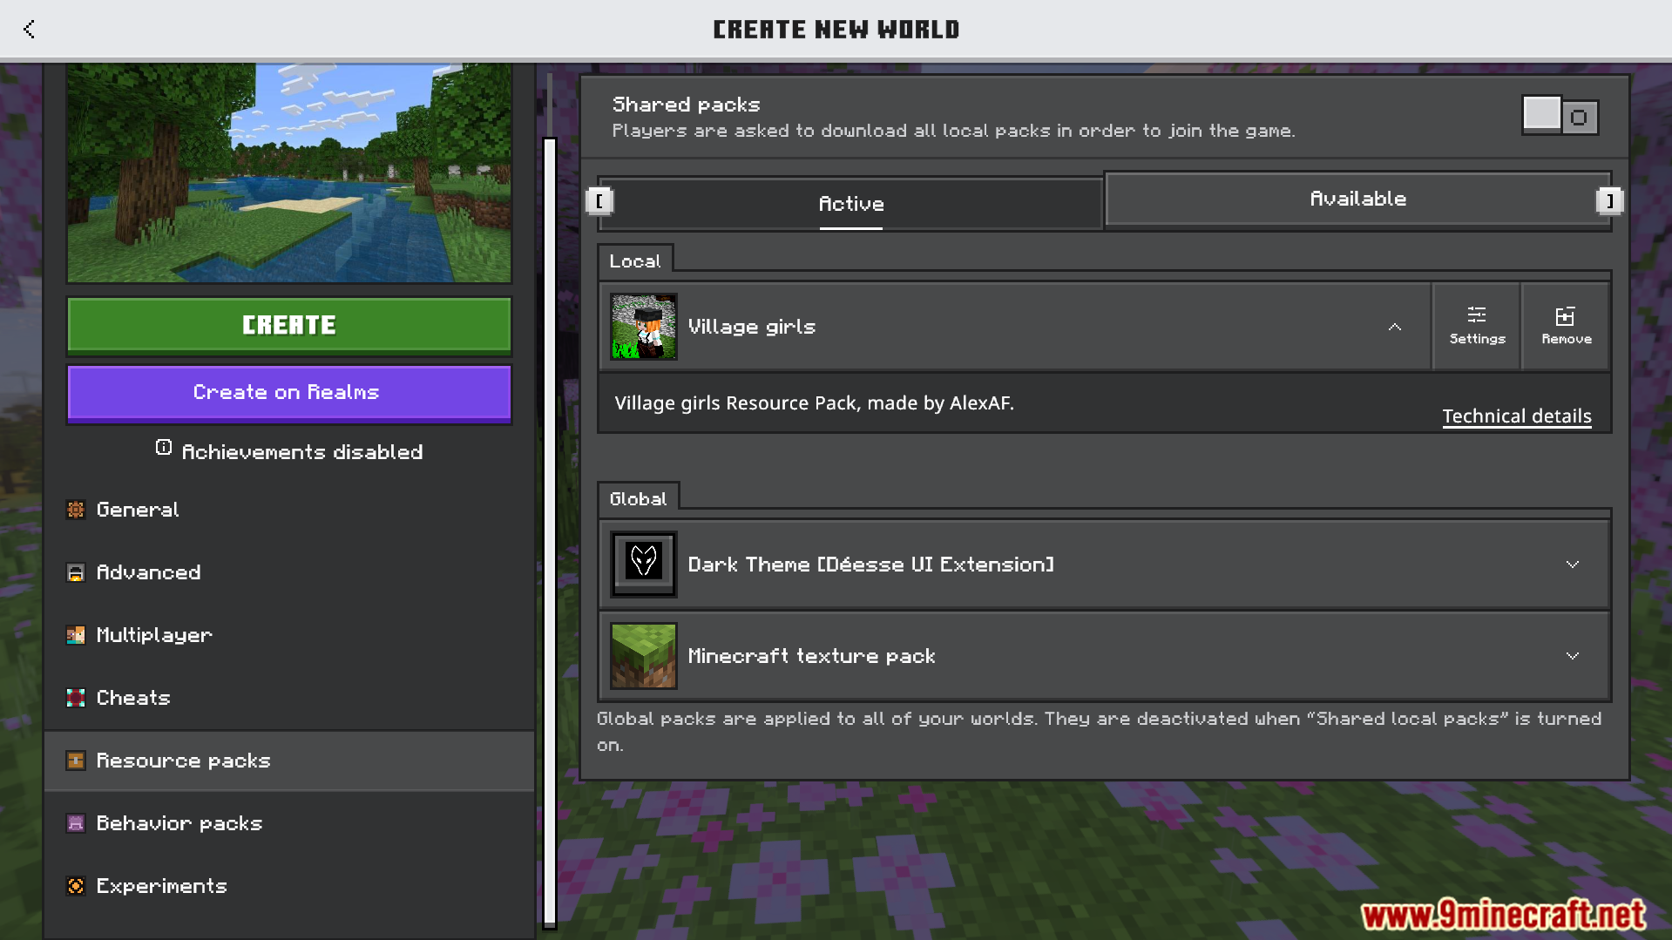The height and width of the screenshot is (940, 1672).
Task: Open the Experiments section
Action: pyautogui.click(x=289, y=886)
